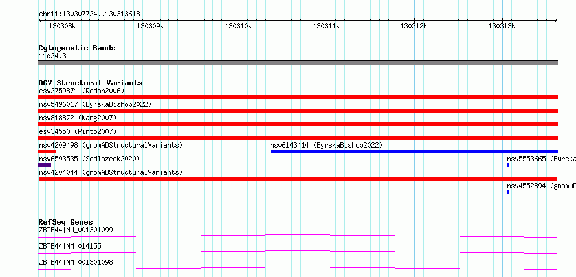Screen dimensions: 576x277
Task: Click the nsv5496017 (ByrskaBishop2022) label
Action: (95, 104)
